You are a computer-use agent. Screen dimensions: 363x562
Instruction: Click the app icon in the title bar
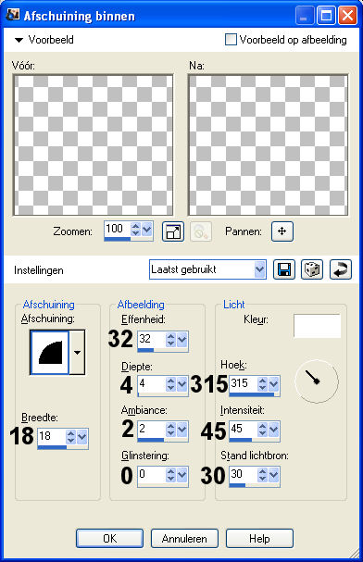tap(13, 15)
